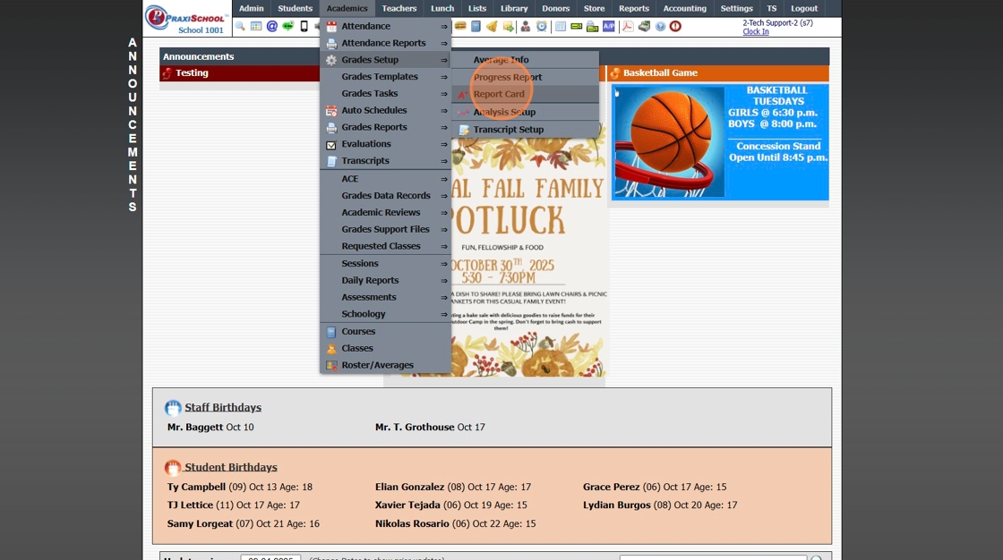
Task: Click the Staff Birthdays cake icon
Action: [x=173, y=408]
